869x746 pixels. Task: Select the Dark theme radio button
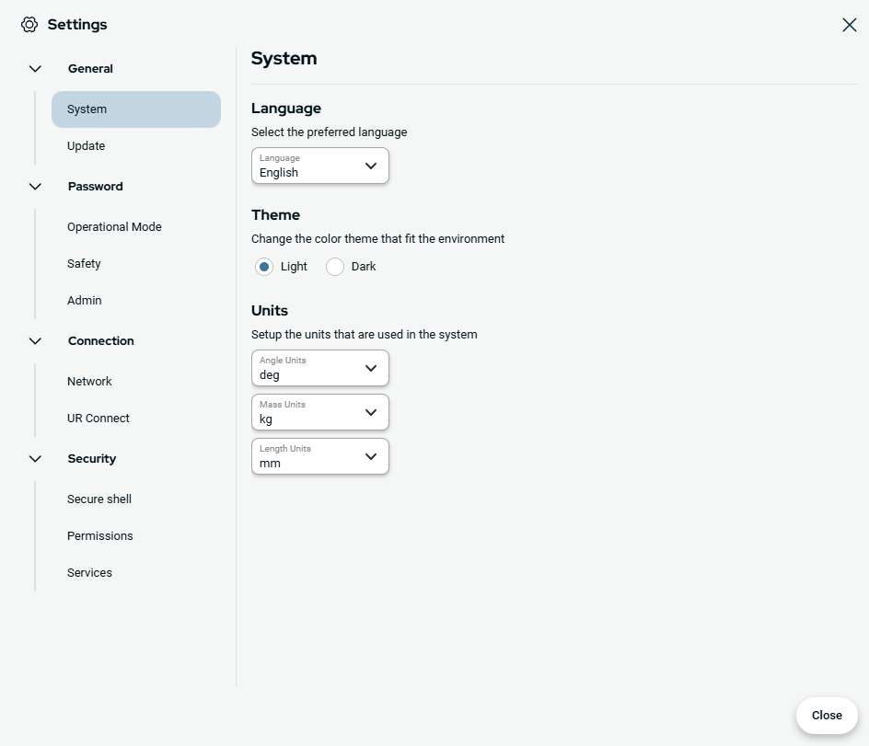(335, 267)
